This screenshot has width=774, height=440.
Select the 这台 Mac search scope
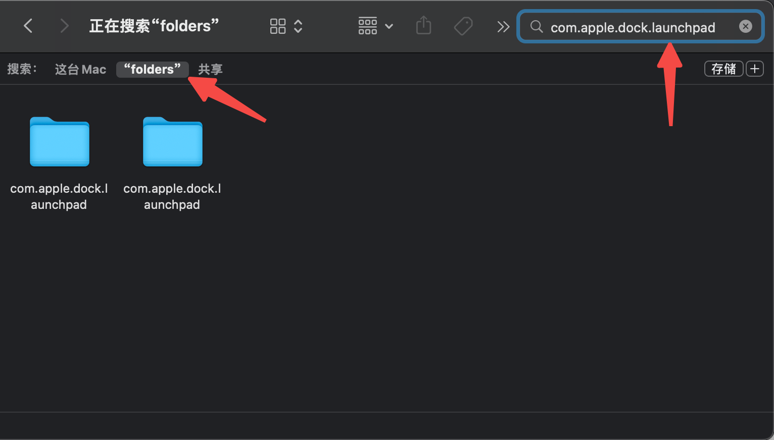(80, 69)
